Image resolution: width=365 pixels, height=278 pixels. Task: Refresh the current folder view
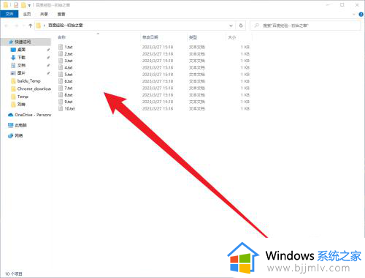click(241, 26)
